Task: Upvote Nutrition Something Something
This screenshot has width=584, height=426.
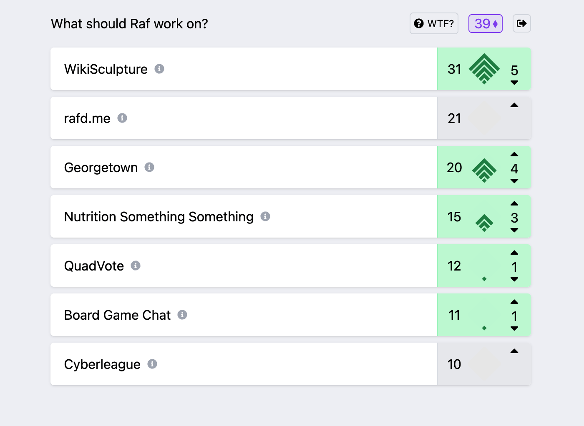Action: [x=514, y=204]
